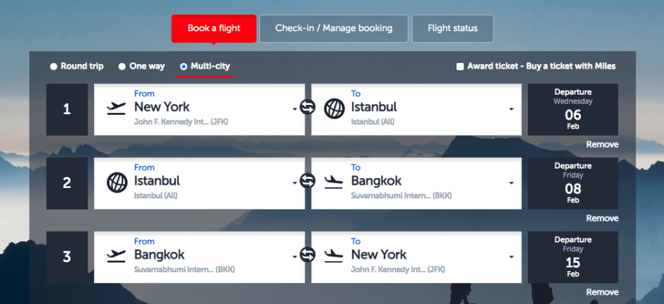Change the Wednesday 06 Feb departure date

point(573,110)
